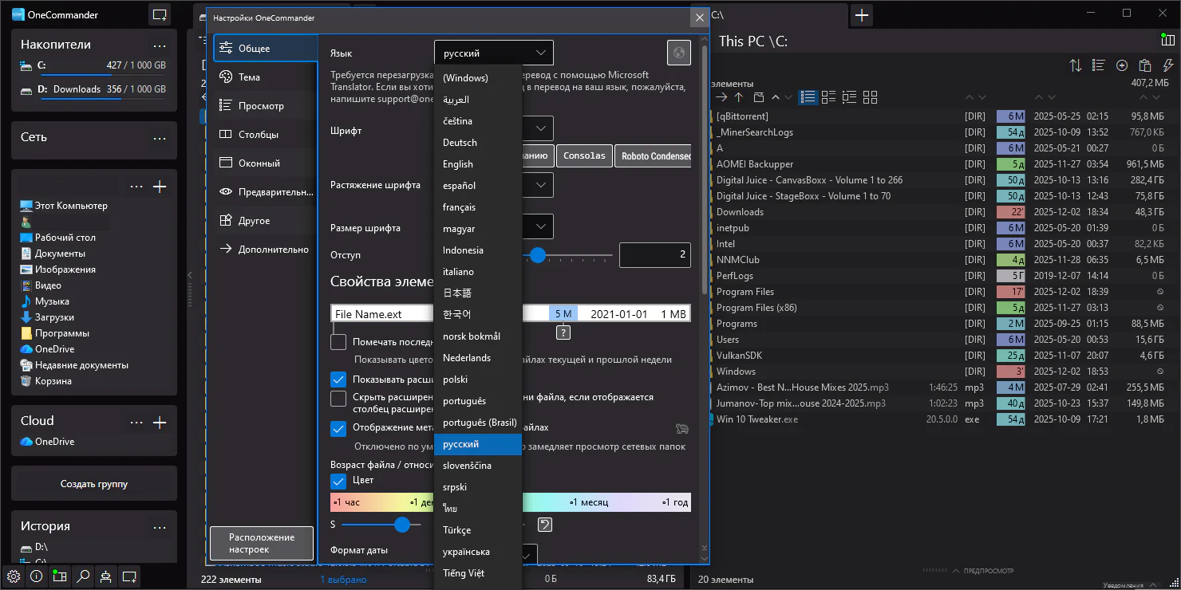1181x590 pixels.
Task: Click the "Отступ" slider handle
Action: 538,255
